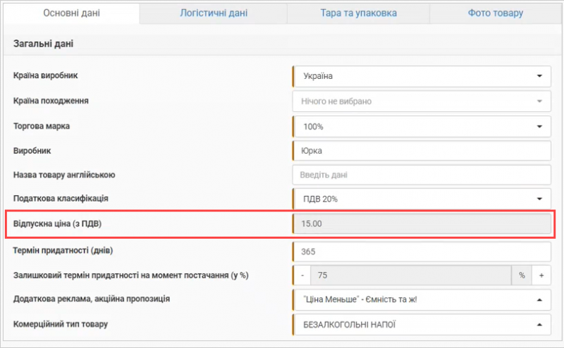Collapse the Додаткова реклама dropdown arrow
The height and width of the screenshot is (348, 564).
coord(539,299)
